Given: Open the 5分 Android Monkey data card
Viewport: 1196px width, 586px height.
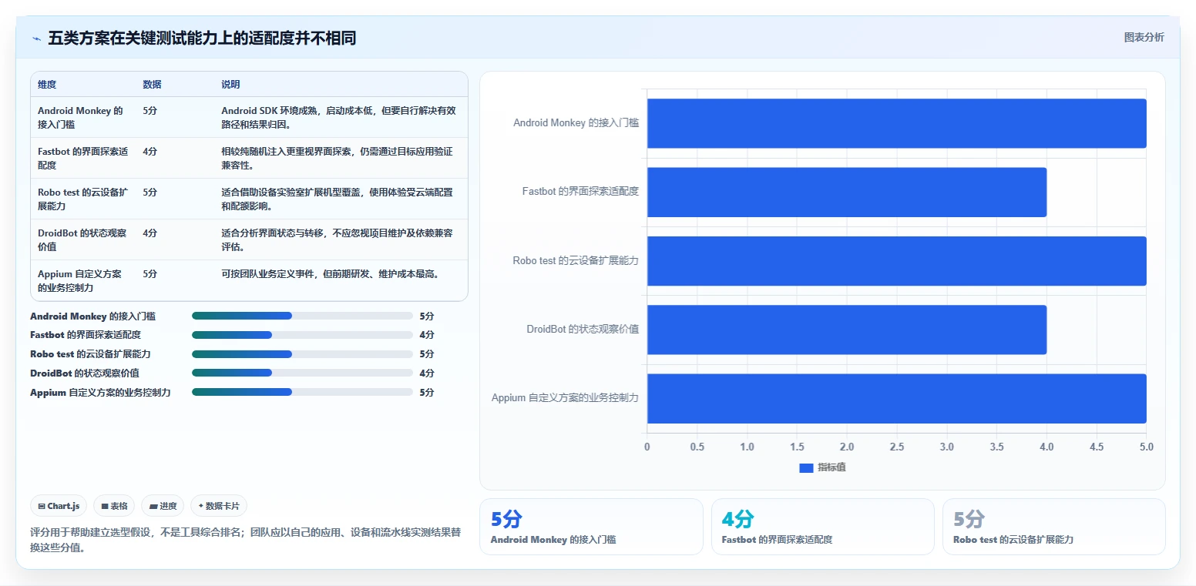Looking at the screenshot, I should [591, 527].
